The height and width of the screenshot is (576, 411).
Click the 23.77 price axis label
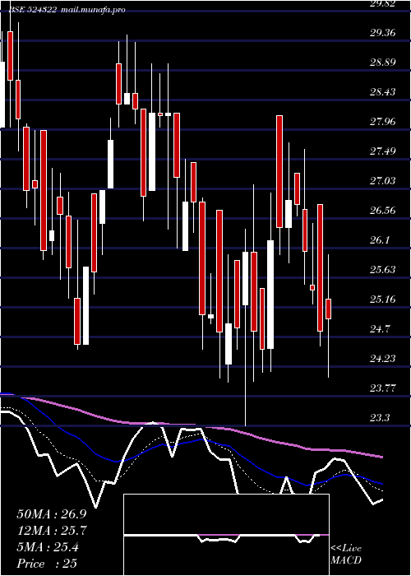point(383,388)
